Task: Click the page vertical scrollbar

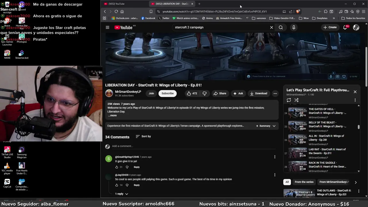Action: (366, 66)
